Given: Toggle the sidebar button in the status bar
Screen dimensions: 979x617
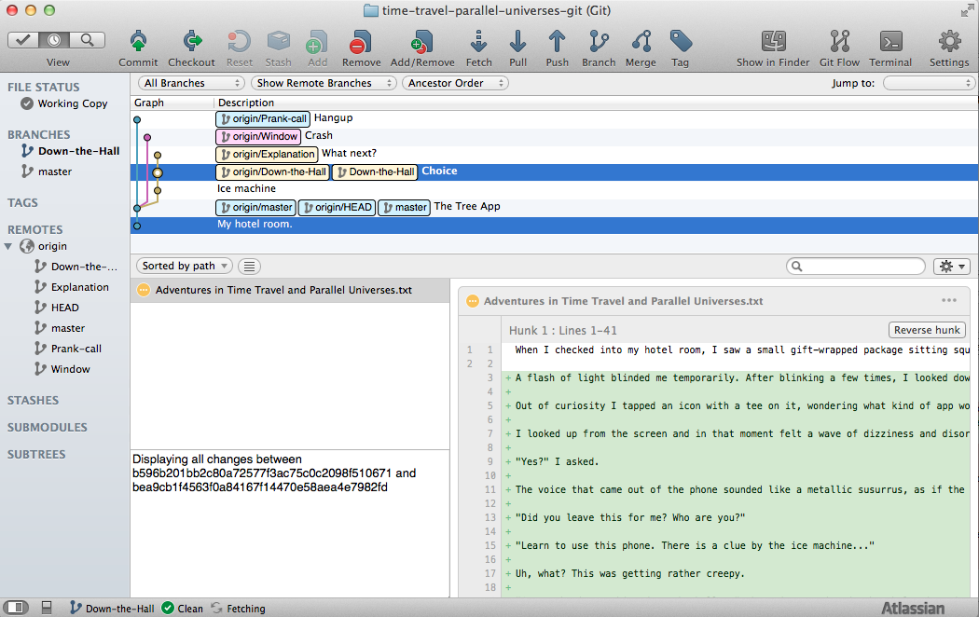Looking at the screenshot, I should point(16,607).
